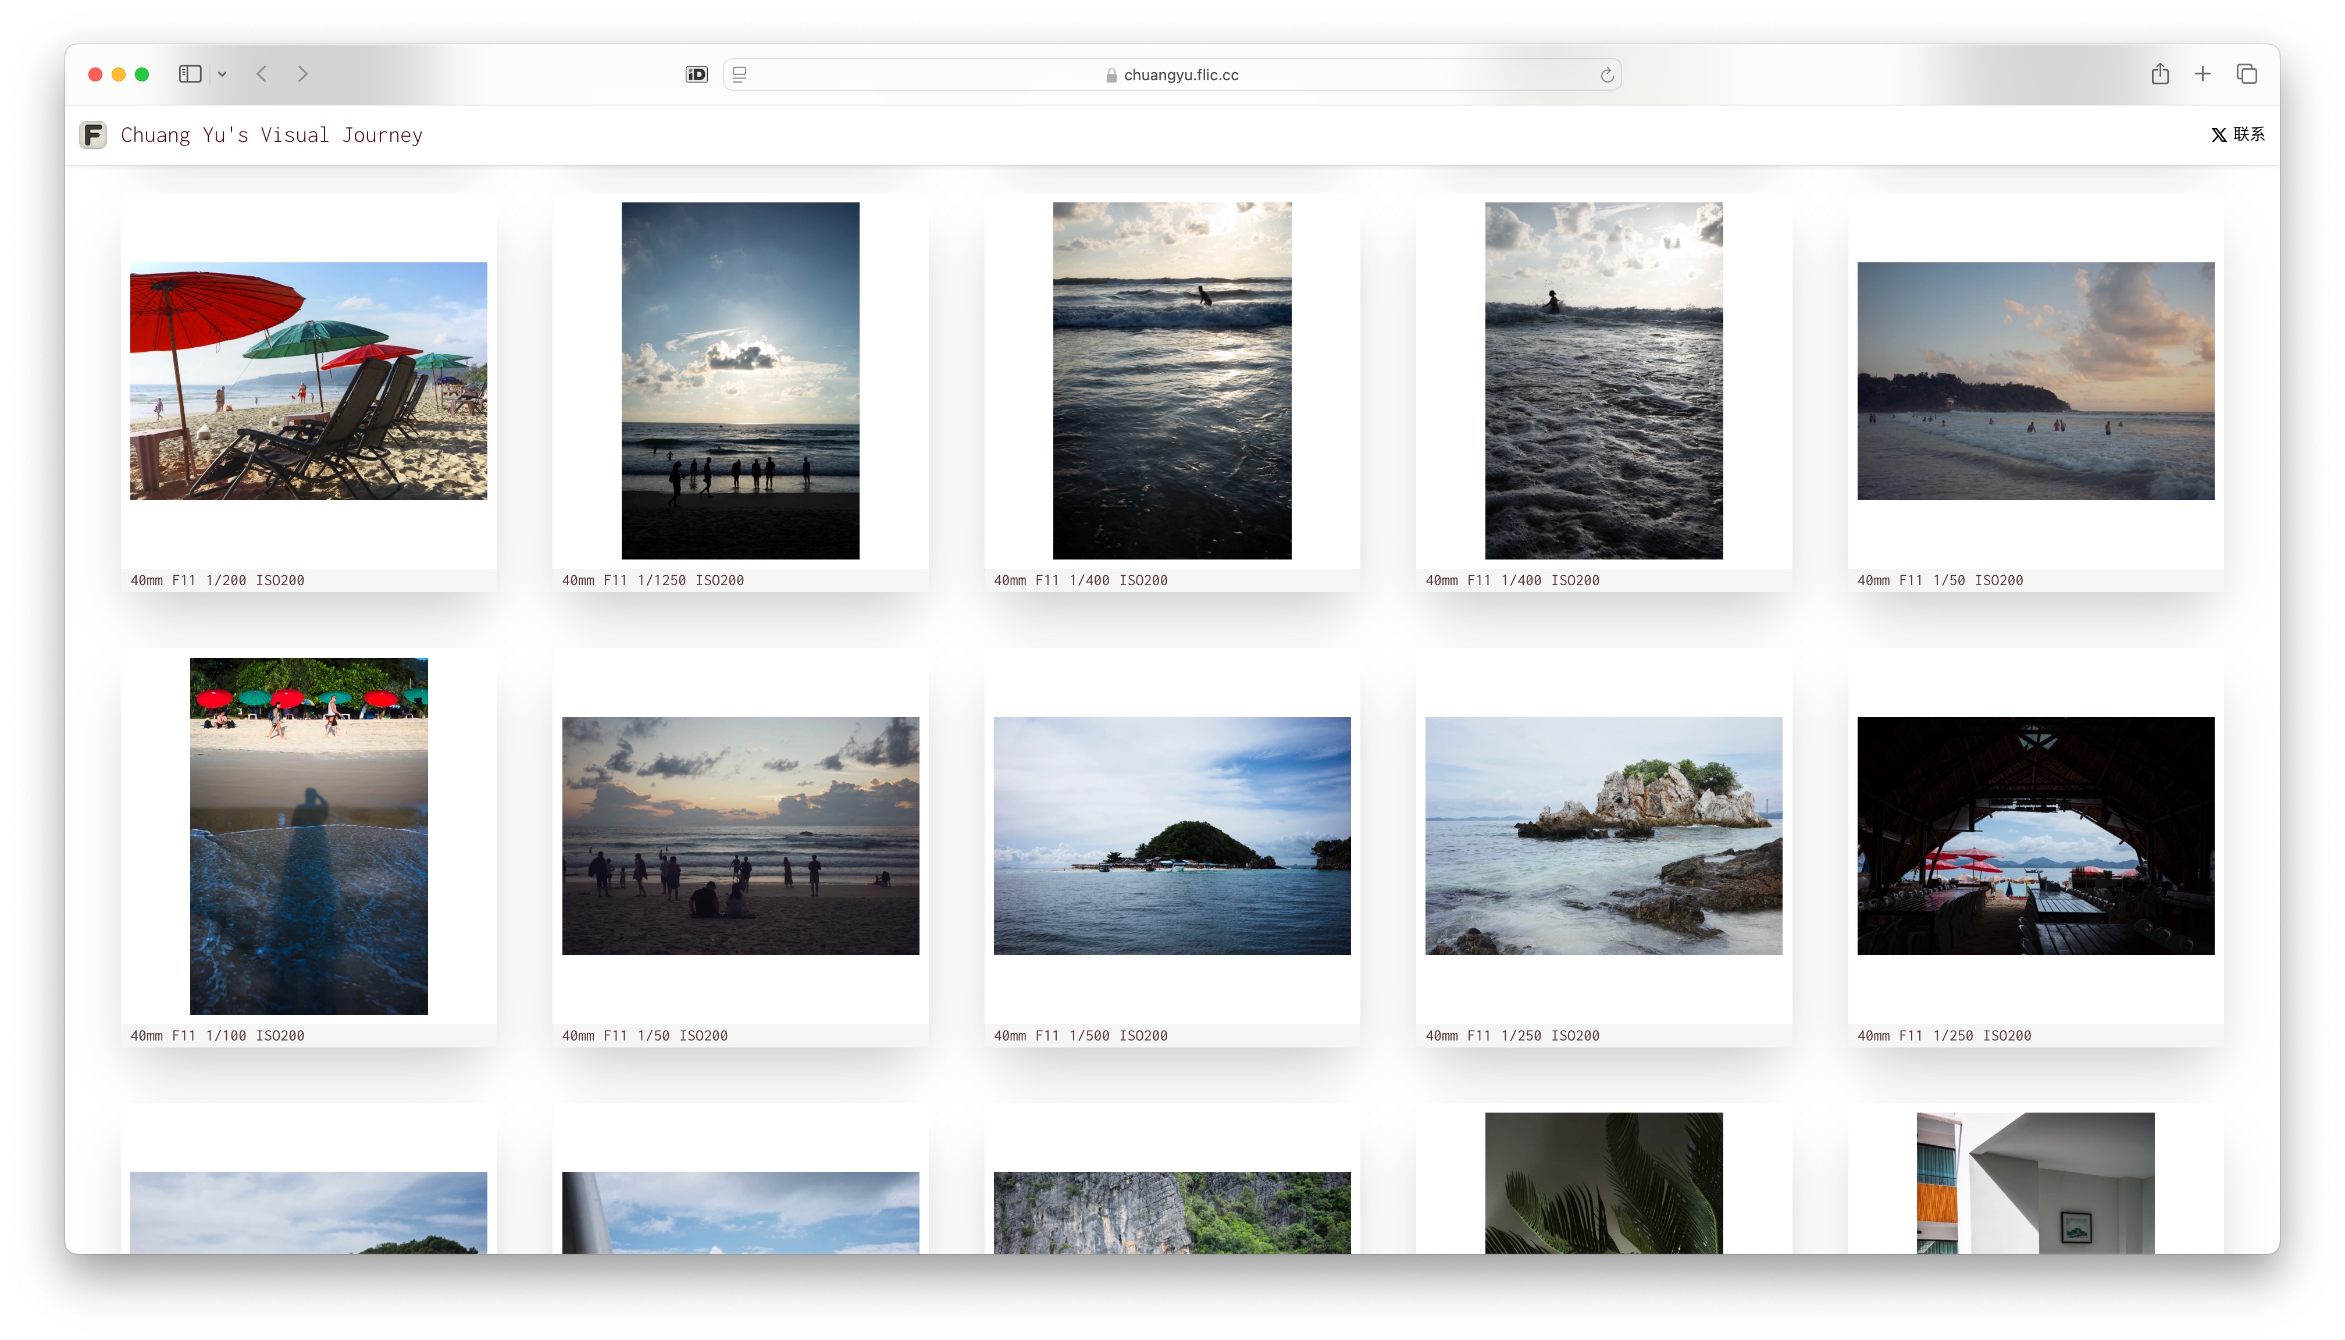Minimize the Safari window
The height and width of the screenshot is (1340, 2345).
pyautogui.click(x=119, y=74)
